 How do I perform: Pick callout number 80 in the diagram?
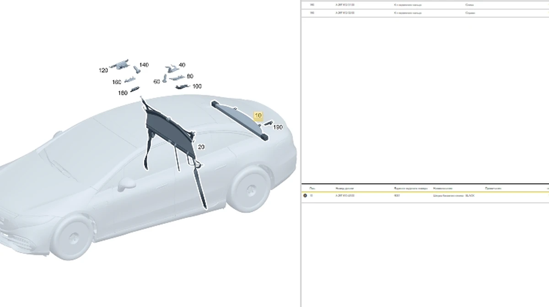190,76
